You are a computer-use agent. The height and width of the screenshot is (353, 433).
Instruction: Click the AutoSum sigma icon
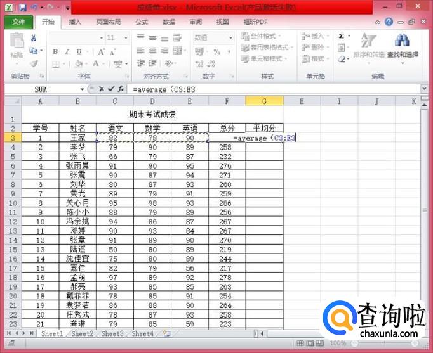click(x=342, y=36)
